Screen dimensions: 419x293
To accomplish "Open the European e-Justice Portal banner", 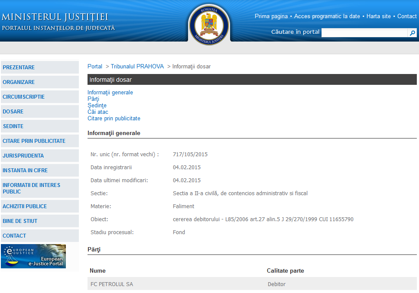I will [33, 256].
